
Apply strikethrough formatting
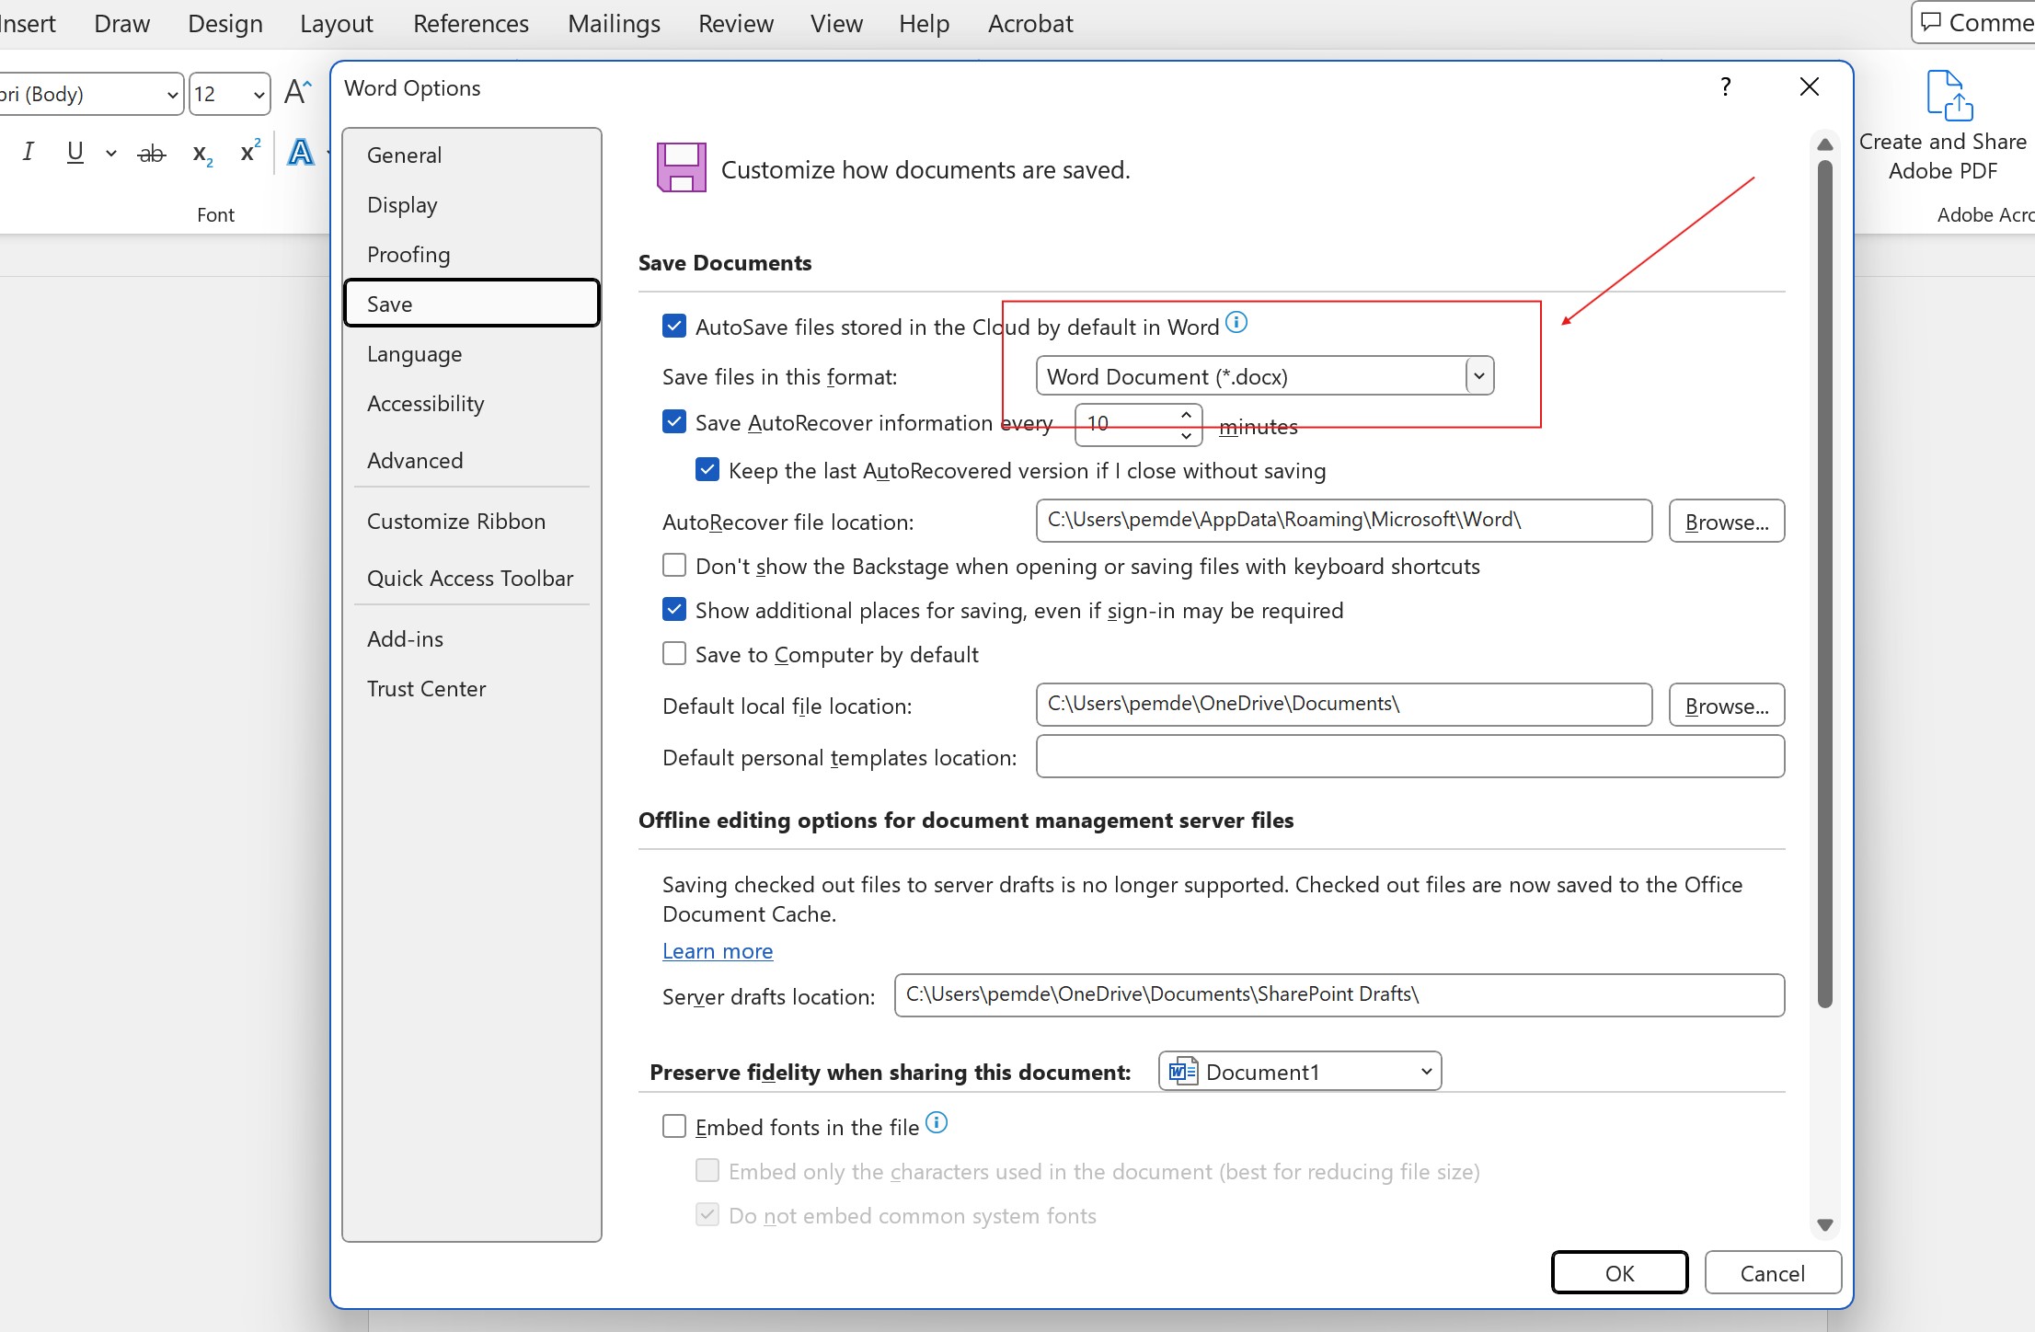coord(150,152)
